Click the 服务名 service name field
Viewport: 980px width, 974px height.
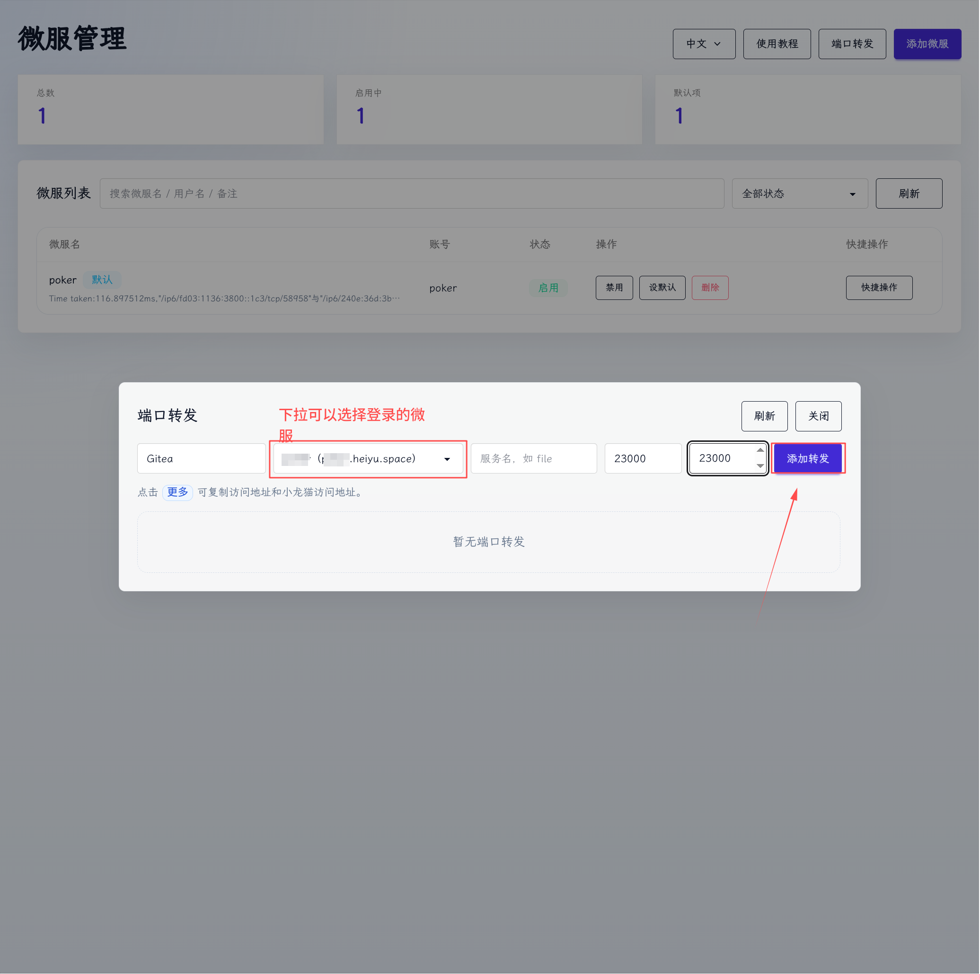point(534,459)
